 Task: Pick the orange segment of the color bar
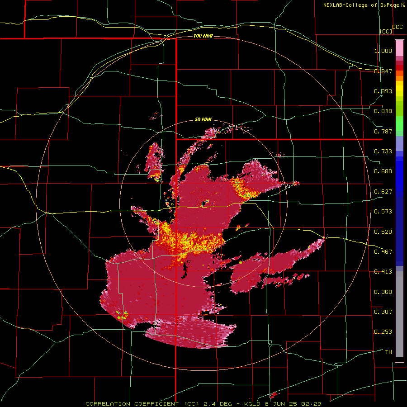[x=399, y=78]
